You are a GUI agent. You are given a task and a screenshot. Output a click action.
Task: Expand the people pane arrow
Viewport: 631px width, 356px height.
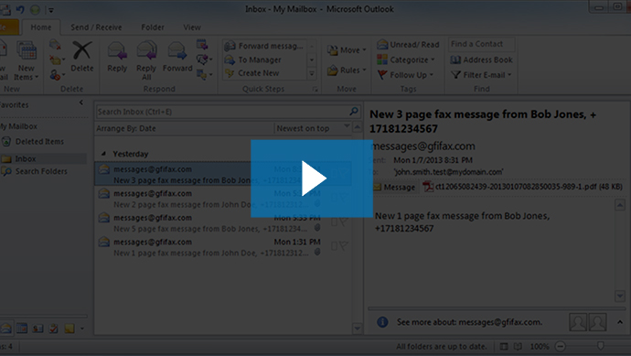620,322
